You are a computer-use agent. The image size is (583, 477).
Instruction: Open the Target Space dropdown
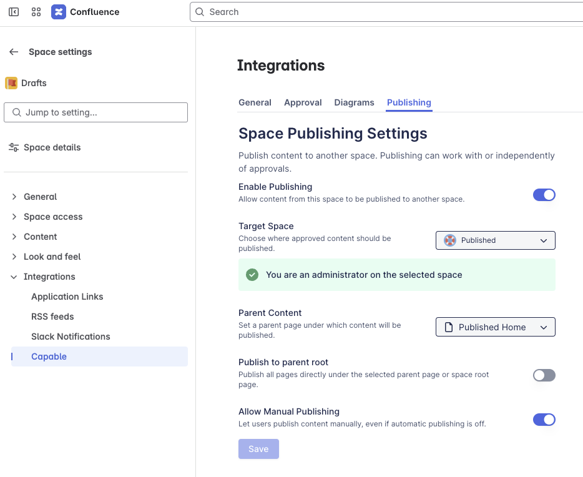coord(495,240)
